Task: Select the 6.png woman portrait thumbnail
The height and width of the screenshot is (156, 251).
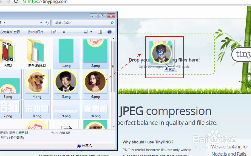Action: pyautogui.click(x=95, y=84)
